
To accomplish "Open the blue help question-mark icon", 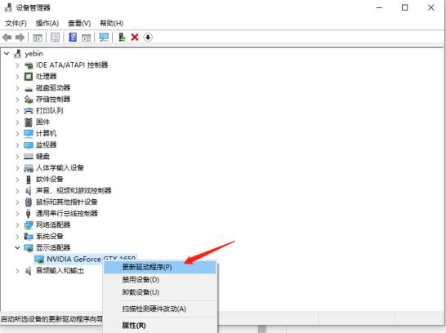I will click(x=73, y=38).
